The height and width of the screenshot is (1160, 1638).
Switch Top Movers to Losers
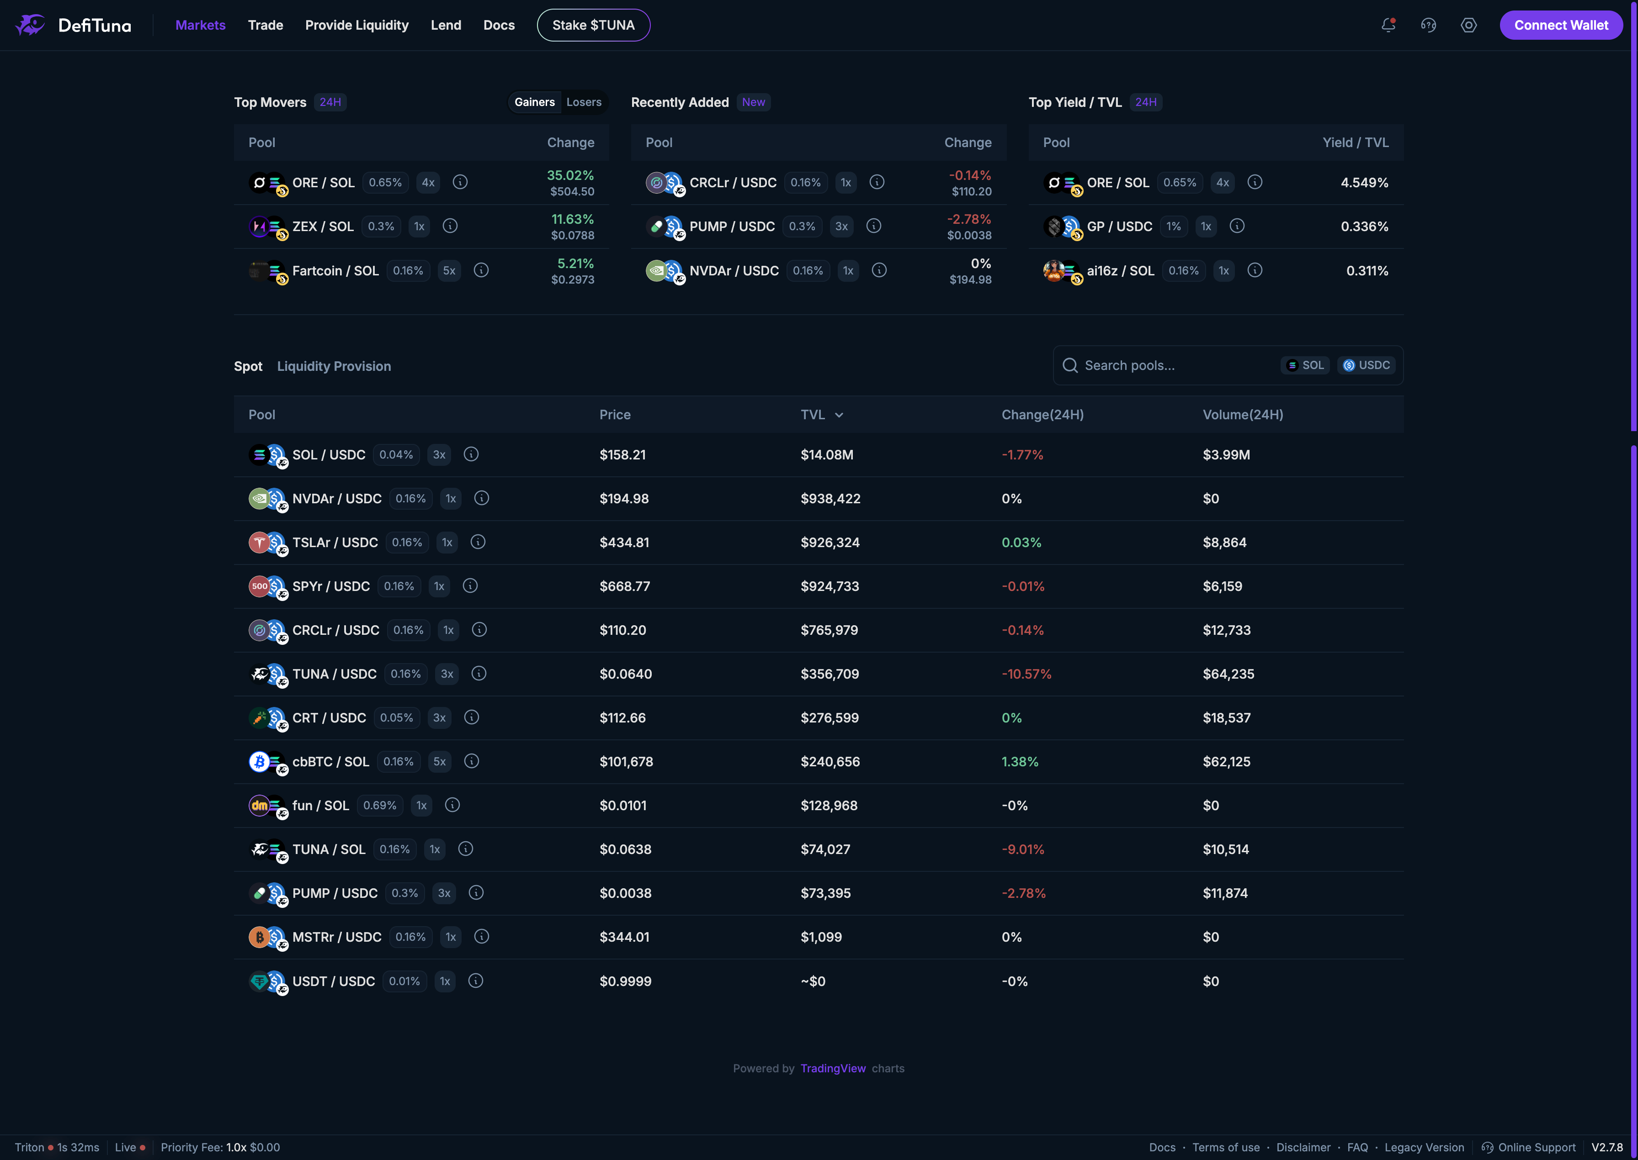pyautogui.click(x=584, y=102)
